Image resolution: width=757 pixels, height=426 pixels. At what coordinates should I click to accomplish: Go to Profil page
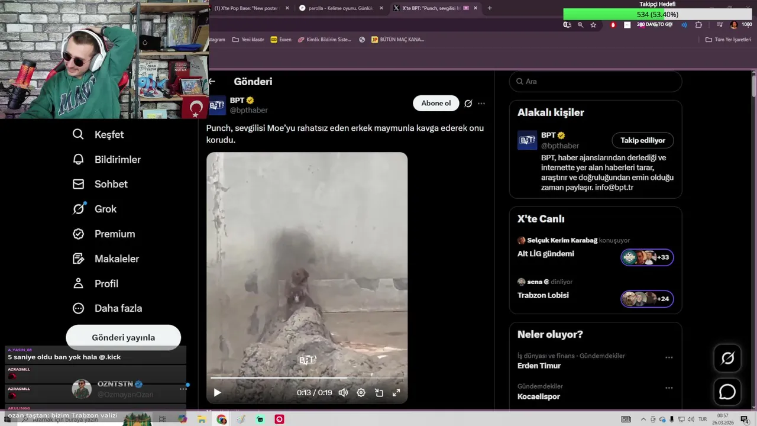click(x=95, y=283)
